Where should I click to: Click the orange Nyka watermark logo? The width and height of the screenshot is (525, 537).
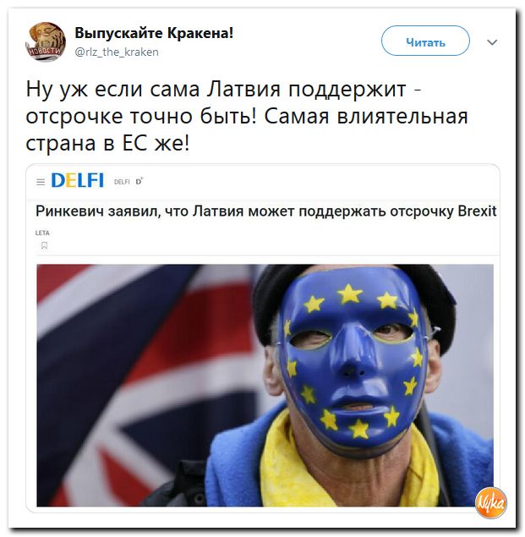pos(490,502)
